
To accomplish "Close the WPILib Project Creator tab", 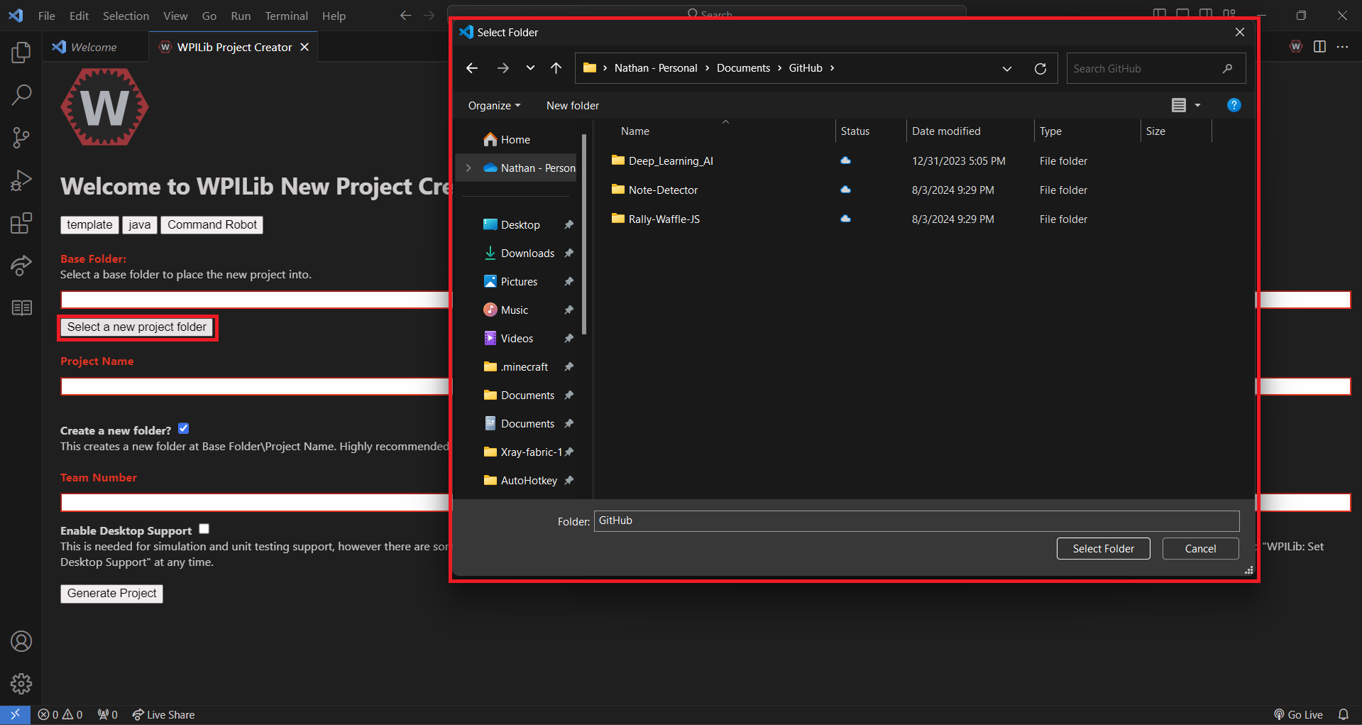I will point(304,47).
